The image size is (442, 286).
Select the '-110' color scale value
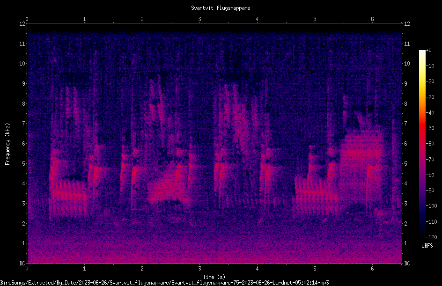(x=431, y=222)
